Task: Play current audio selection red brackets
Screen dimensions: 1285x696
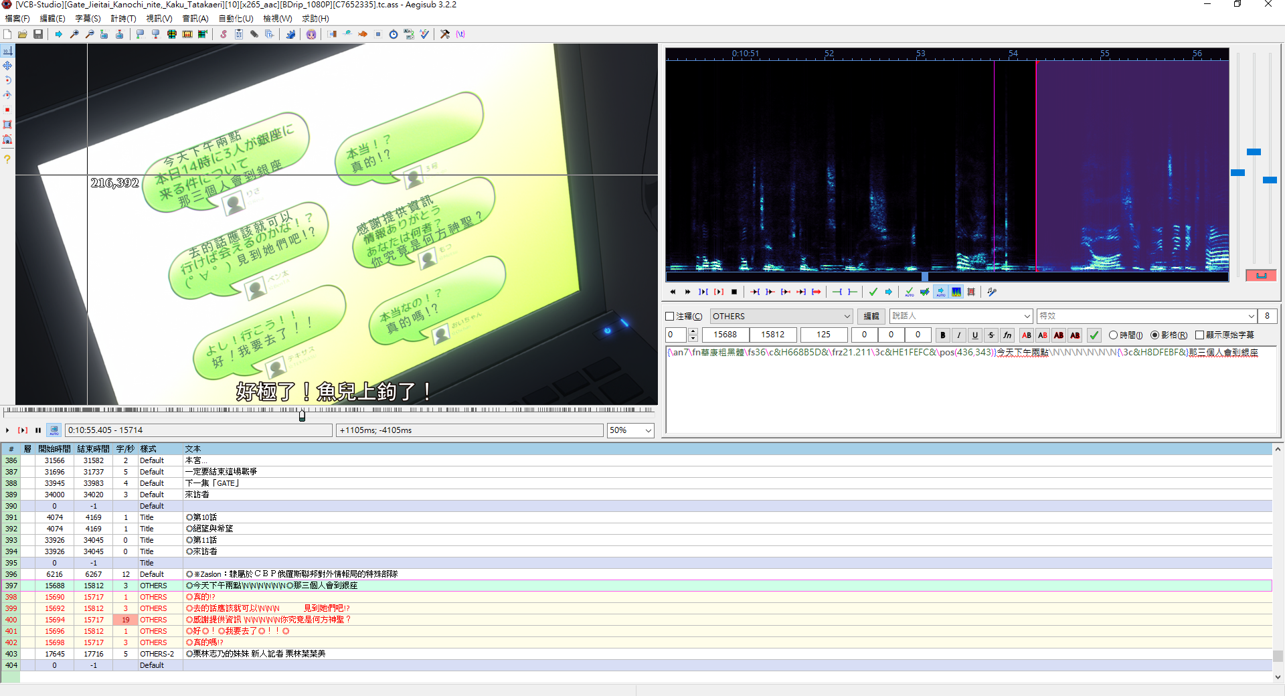Action: pos(719,292)
